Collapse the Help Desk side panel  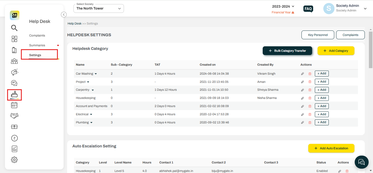[64, 15]
